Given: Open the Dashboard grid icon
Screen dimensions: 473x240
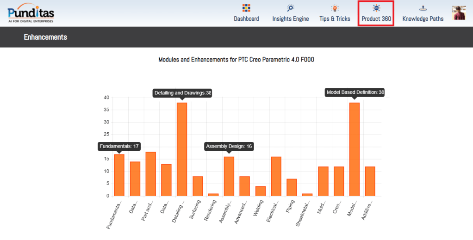Looking at the screenshot, I should click(246, 8).
